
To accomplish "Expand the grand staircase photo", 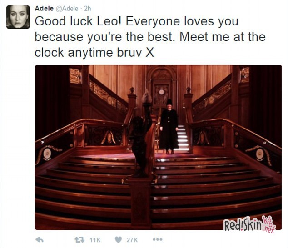I will (x=158, y=147).
